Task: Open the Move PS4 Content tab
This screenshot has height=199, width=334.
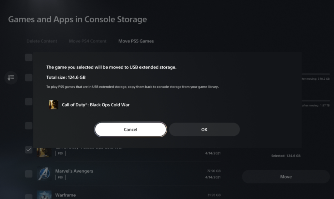Action: pos(87,41)
